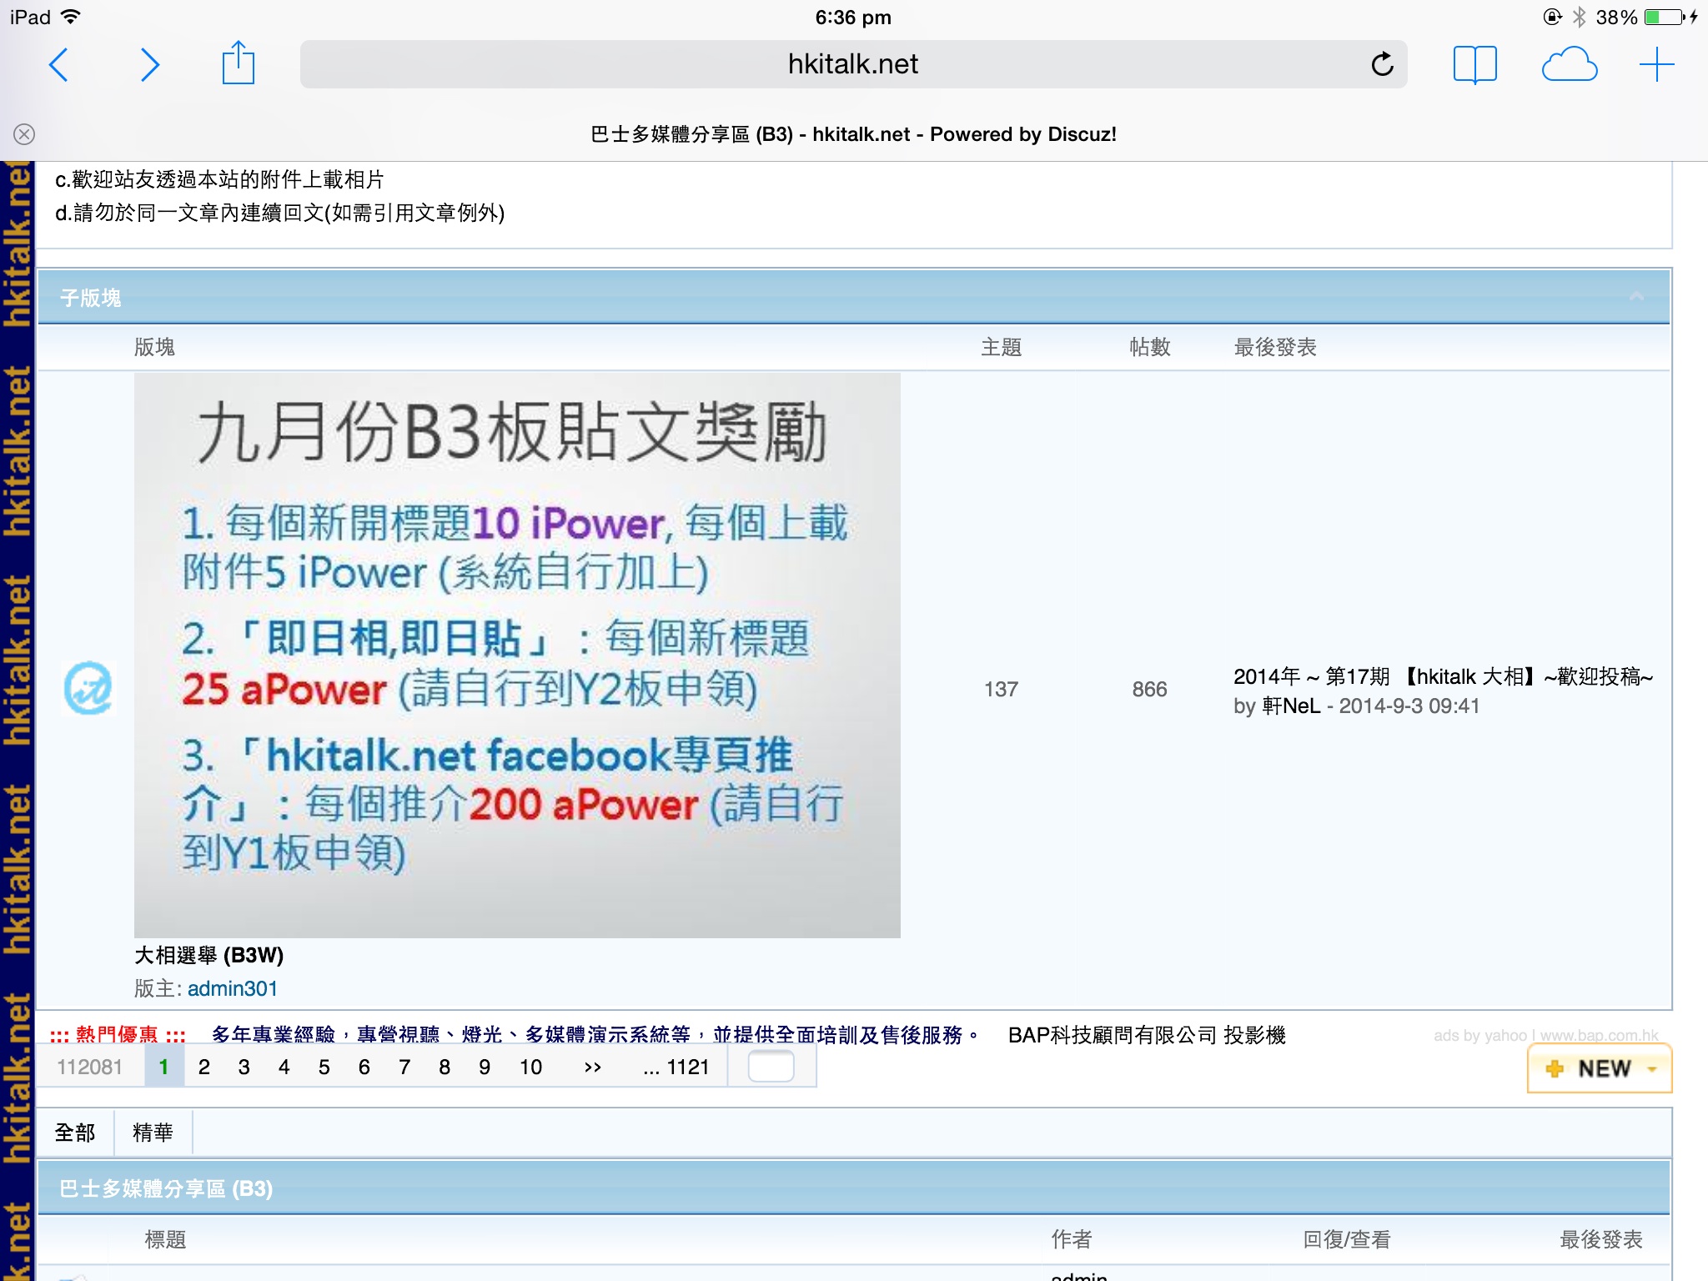
Task: Go to page 3 of threads
Action: [244, 1067]
